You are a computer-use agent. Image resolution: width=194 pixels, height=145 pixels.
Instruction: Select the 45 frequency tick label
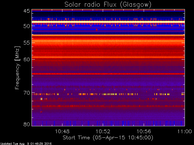click(x=27, y=11)
